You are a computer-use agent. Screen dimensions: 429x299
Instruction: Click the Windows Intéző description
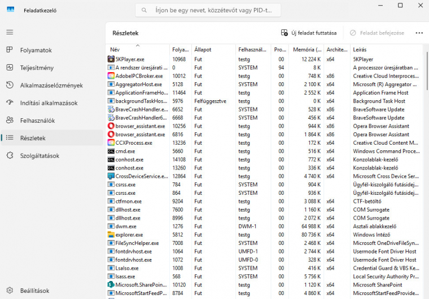(x=371, y=235)
